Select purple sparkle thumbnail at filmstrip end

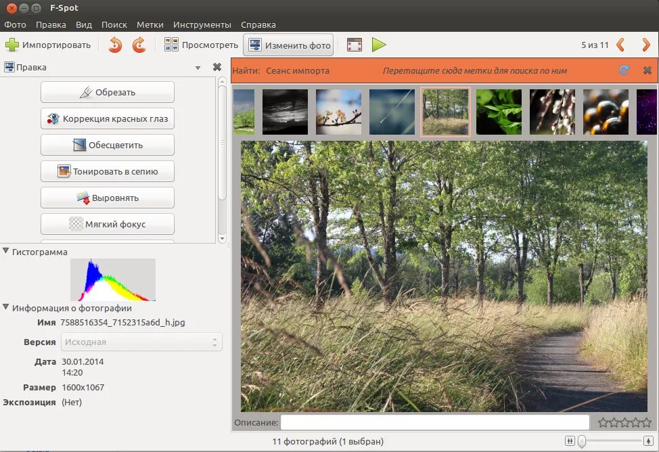647,112
